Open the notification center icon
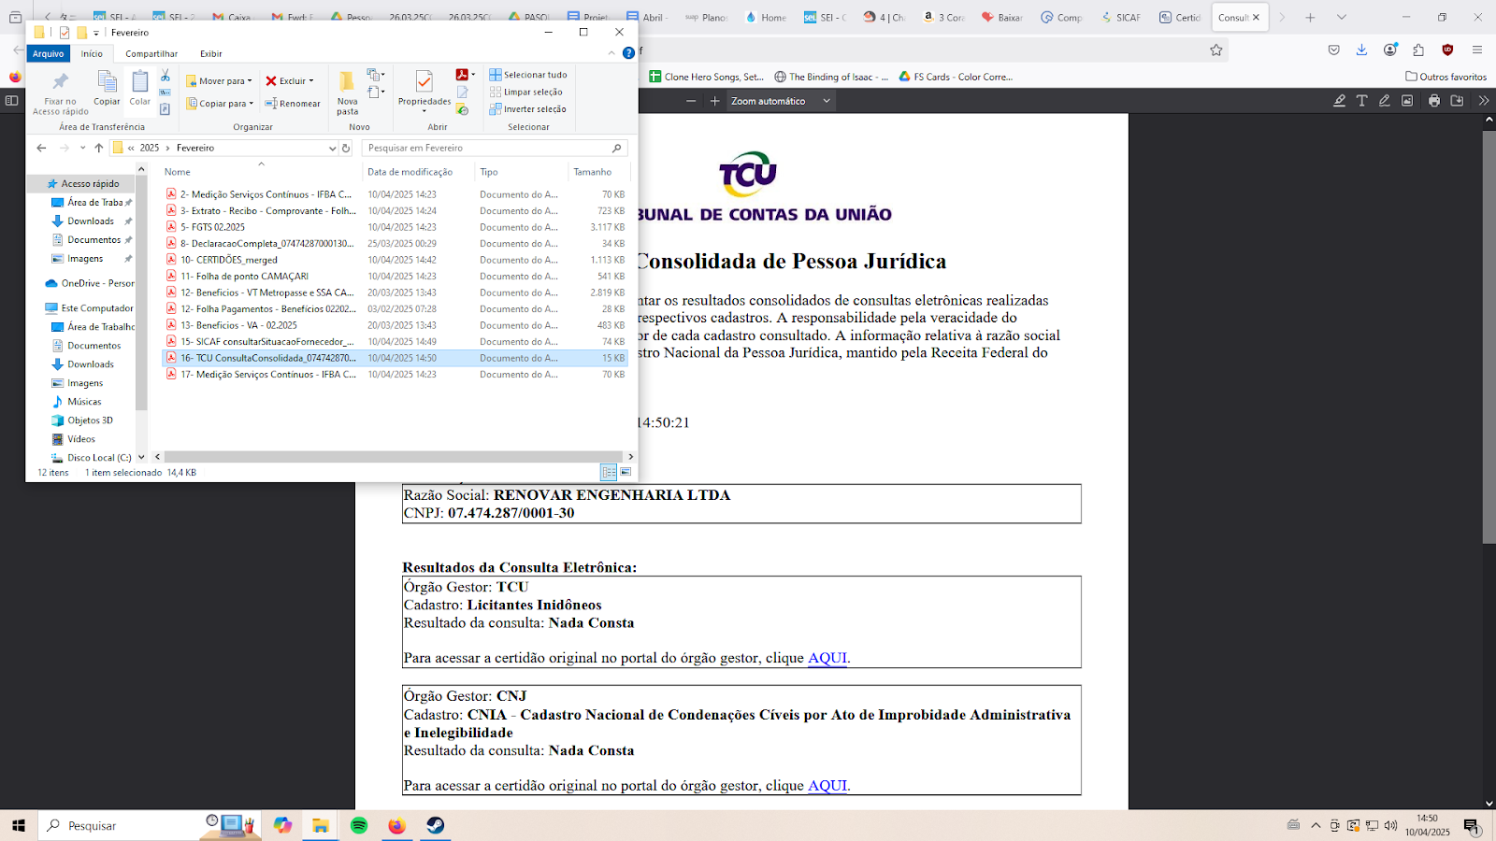1496x841 pixels. pos(1472,825)
